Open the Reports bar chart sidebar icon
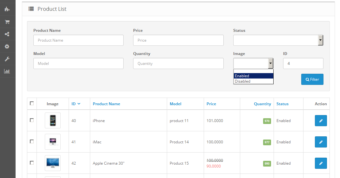This screenshot has height=178, width=340. (7, 71)
